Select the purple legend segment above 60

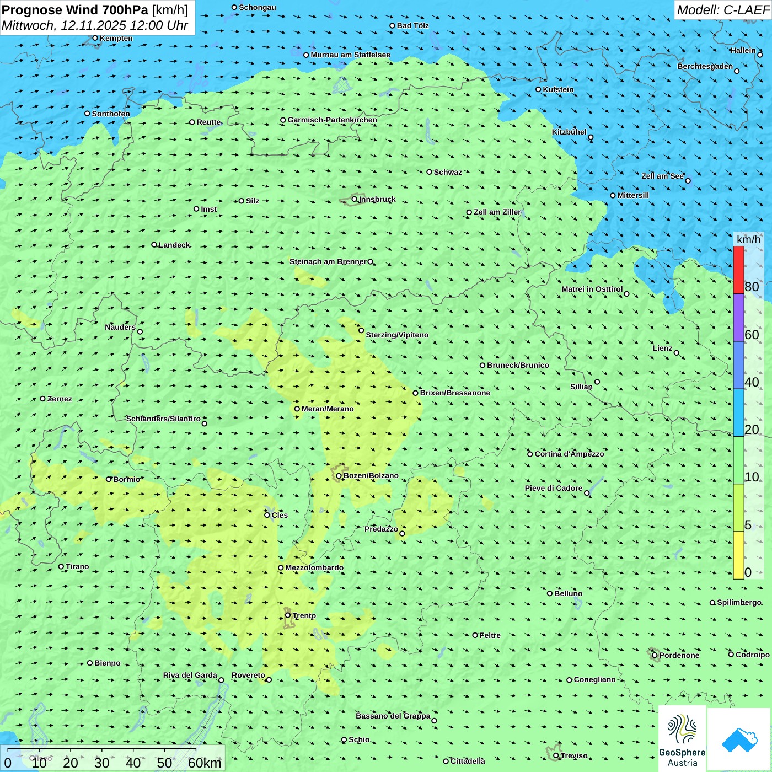738,318
